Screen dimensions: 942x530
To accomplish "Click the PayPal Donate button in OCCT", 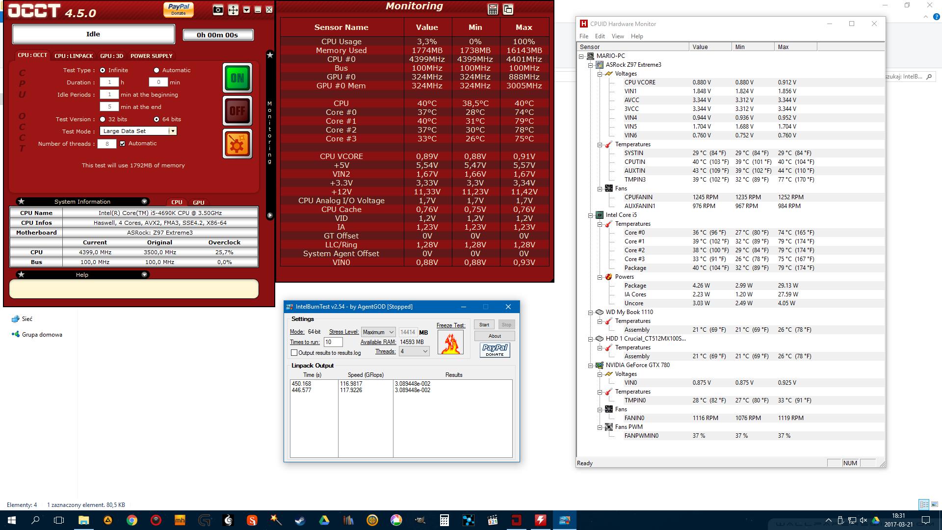I will [179, 9].
